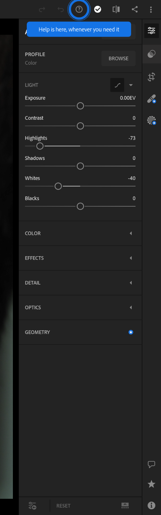Select the Crop and rotate tool
The height and width of the screenshot is (515, 161).
click(x=151, y=77)
